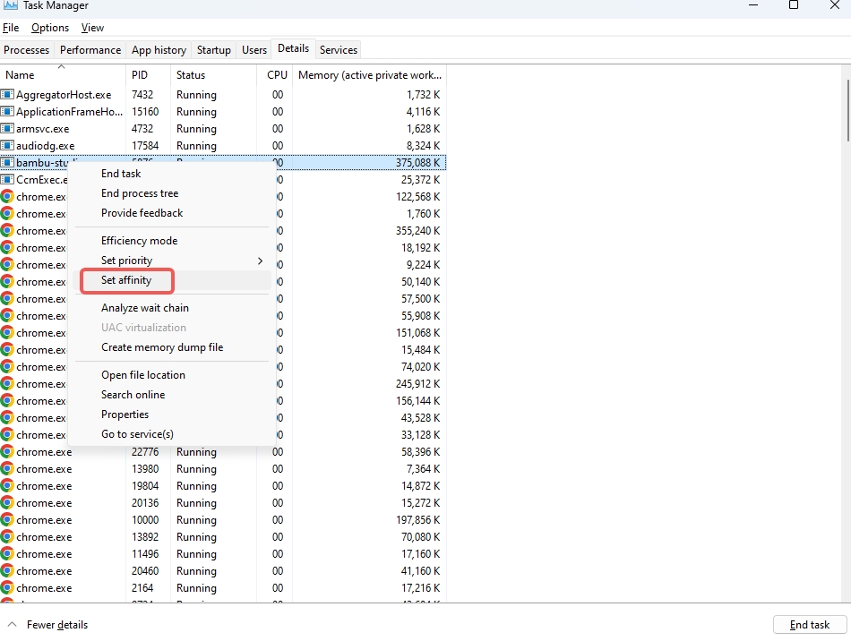
Task: Switch to the Performance tab
Action: pos(90,50)
